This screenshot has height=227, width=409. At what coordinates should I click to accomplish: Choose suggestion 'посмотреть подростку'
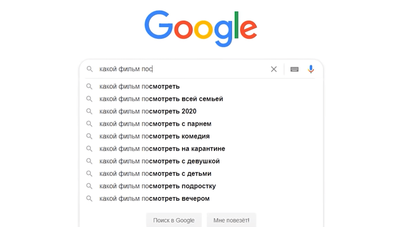click(x=157, y=186)
